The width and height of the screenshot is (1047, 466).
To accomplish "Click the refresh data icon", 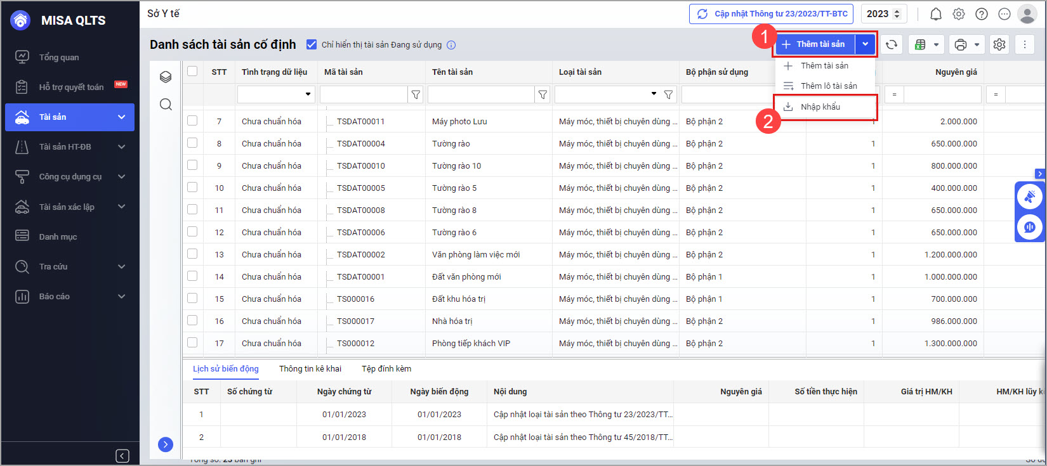I will (x=891, y=44).
